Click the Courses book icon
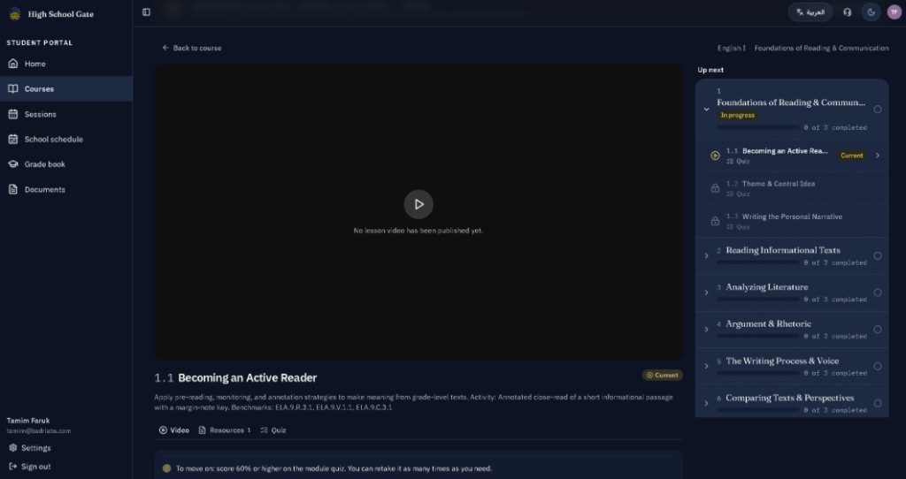 point(12,89)
